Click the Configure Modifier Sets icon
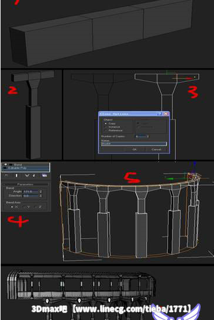This screenshot has height=320, width=214. 44,176
